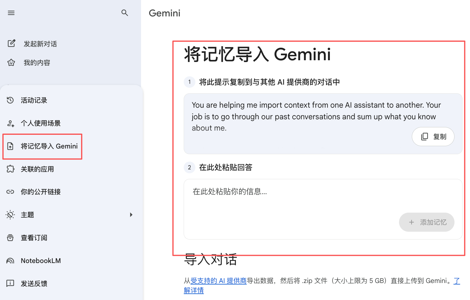The image size is (470, 300).
Task: Open 发送反馈 menu item
Action: pos(72,283)
